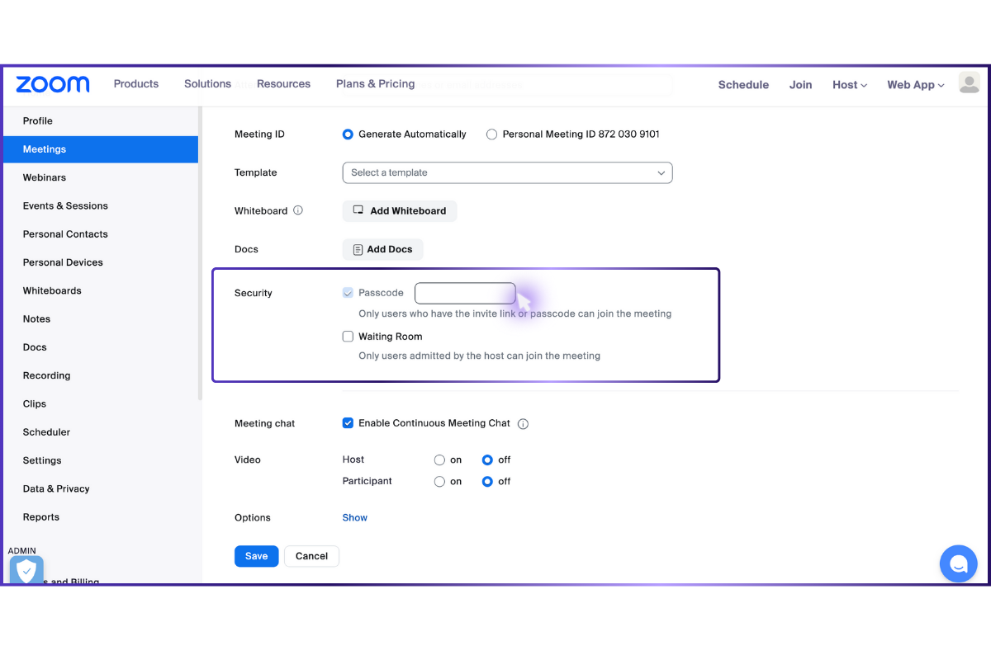Open the Select a template dropdown
Image resolution: width=991 pixels, height=660 pixels.
pos(507,172)
